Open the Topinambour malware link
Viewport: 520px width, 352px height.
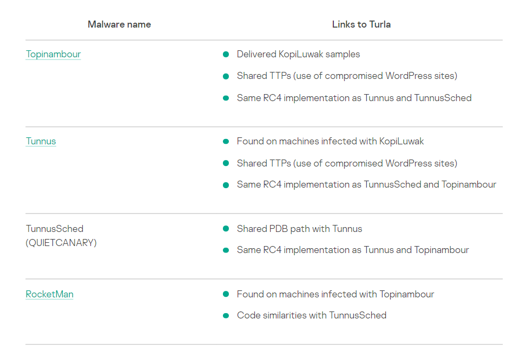pos(53,54)
